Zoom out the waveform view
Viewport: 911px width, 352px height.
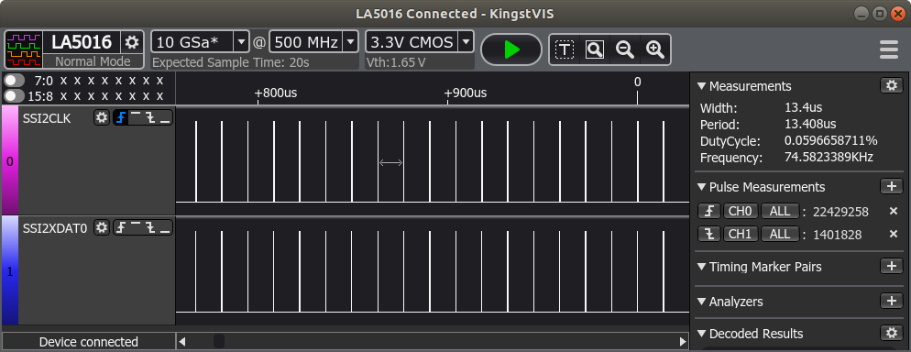[x=624, y=49]
